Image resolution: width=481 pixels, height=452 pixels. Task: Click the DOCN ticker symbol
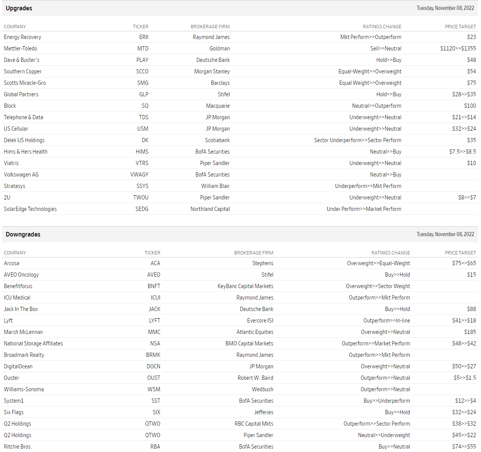[x=153, y=366]
